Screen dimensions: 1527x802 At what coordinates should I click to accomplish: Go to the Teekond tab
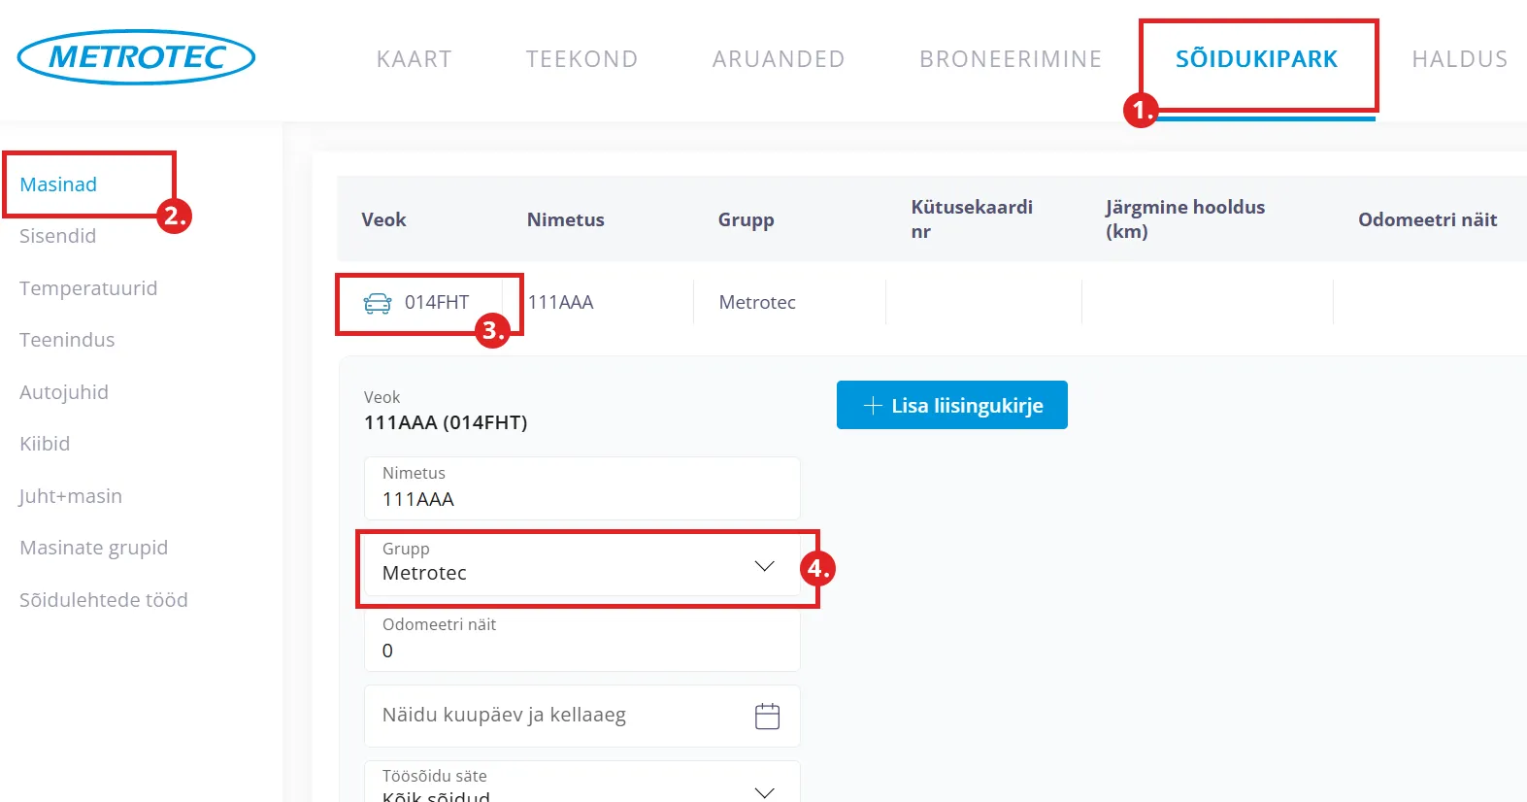(x=581, y=59)
